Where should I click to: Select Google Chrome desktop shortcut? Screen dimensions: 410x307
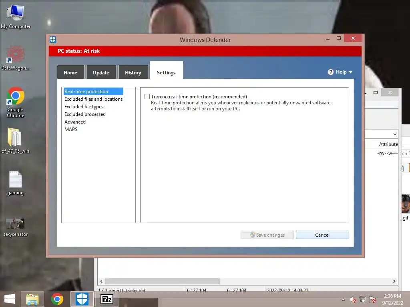click(x=16, y=102)
